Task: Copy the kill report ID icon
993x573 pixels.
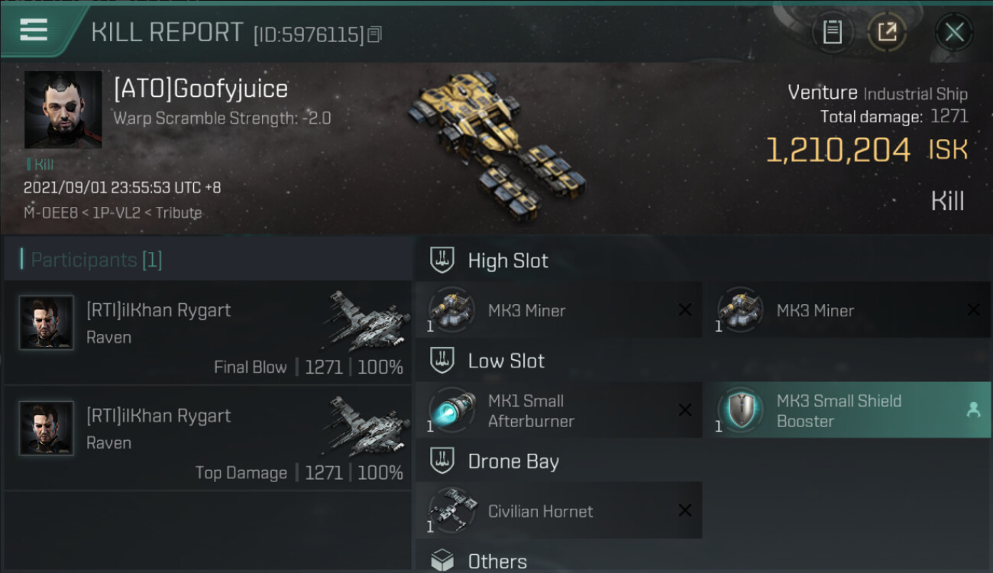Action: [374, 34]
